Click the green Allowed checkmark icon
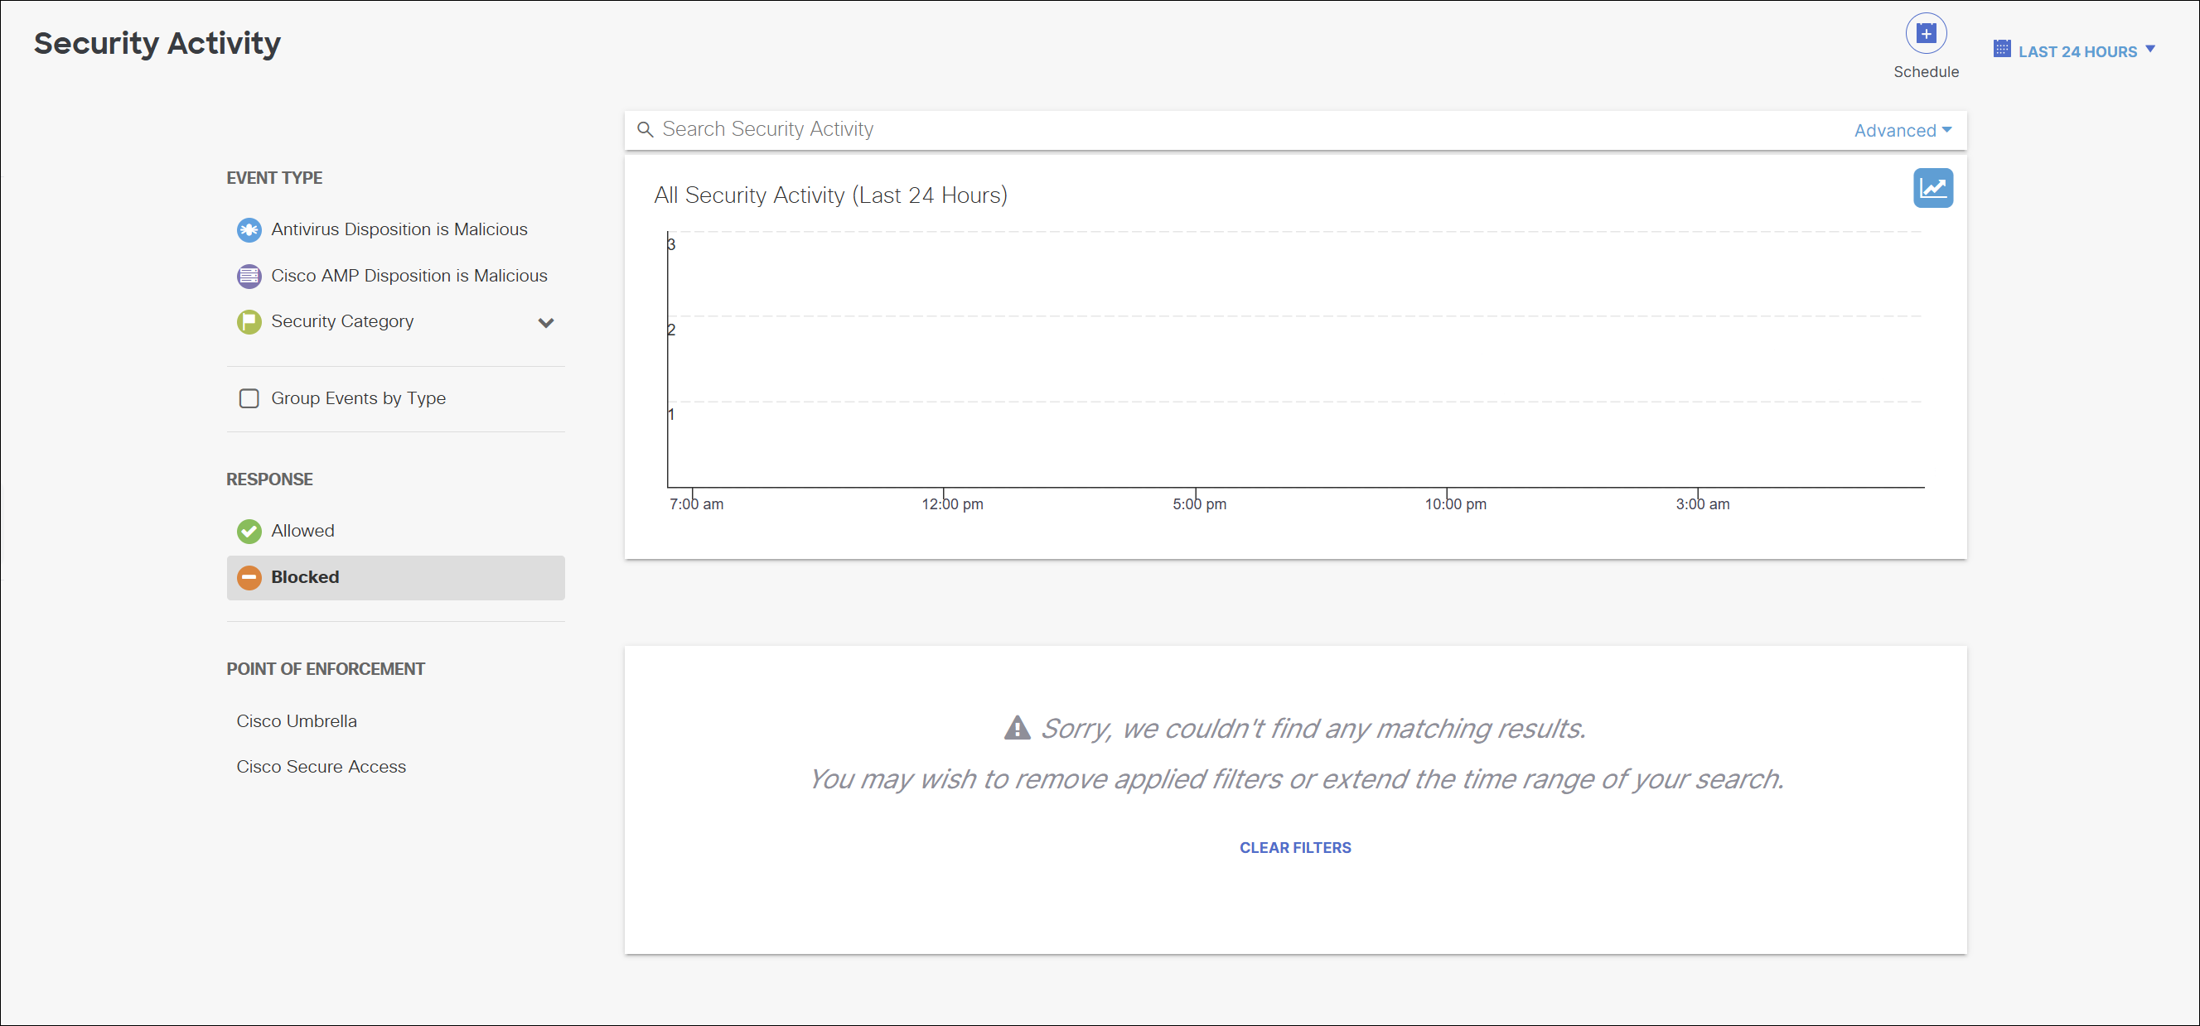 tap(249, 531)
